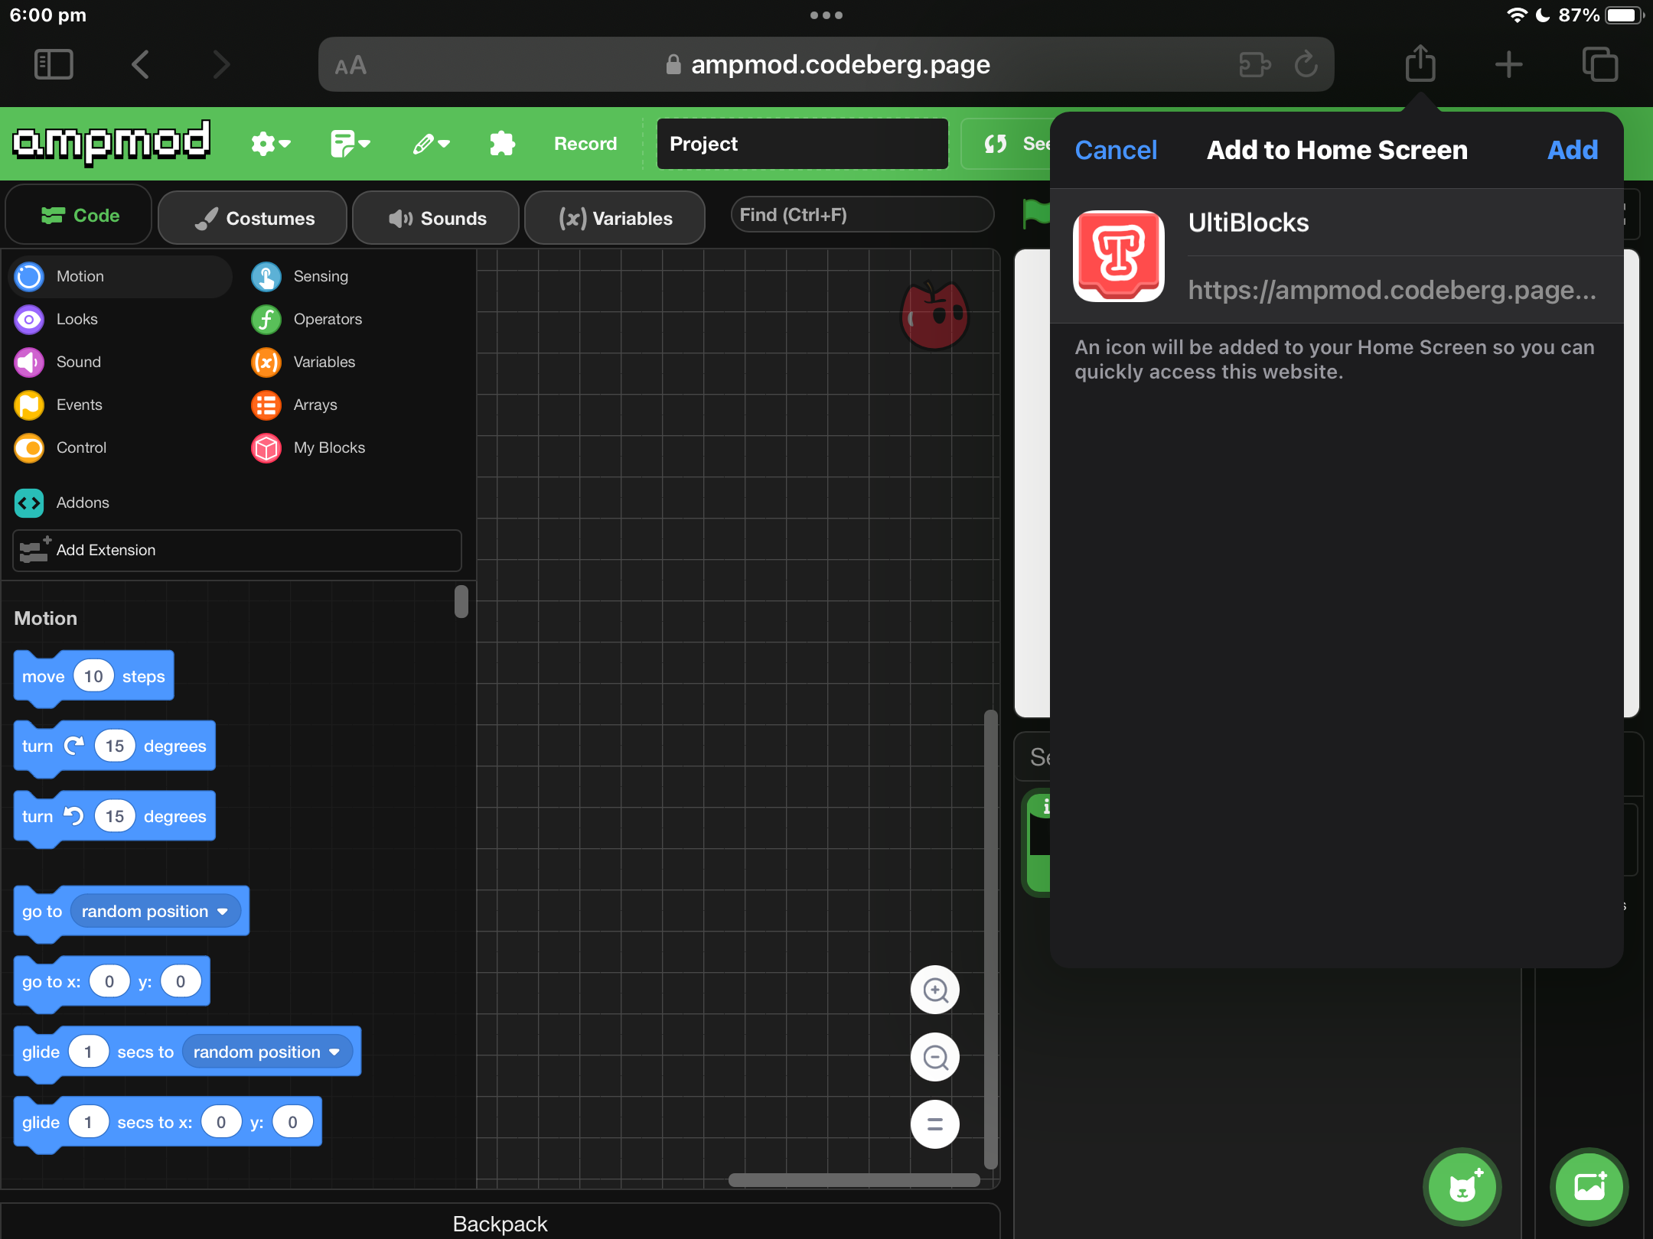Viewport: 1653px width, 1239px height.
Task: Click the secs value in glide to x block
Action: tap(88, 1122)
